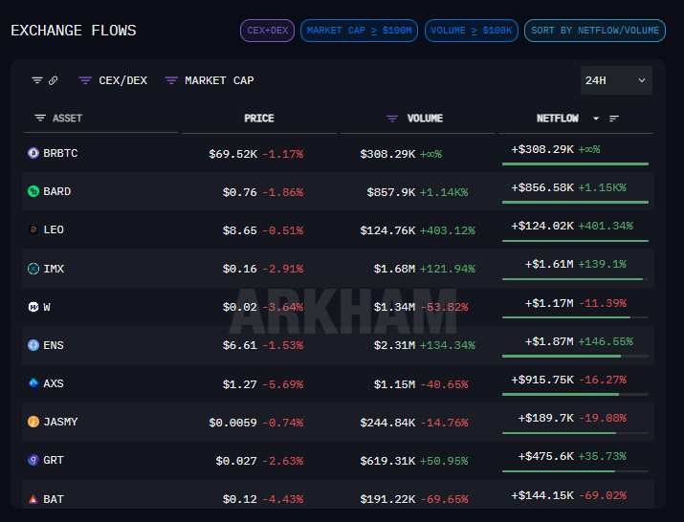
Task: Open the CEX/DEX filter label
Action: [x=123, y=80]
